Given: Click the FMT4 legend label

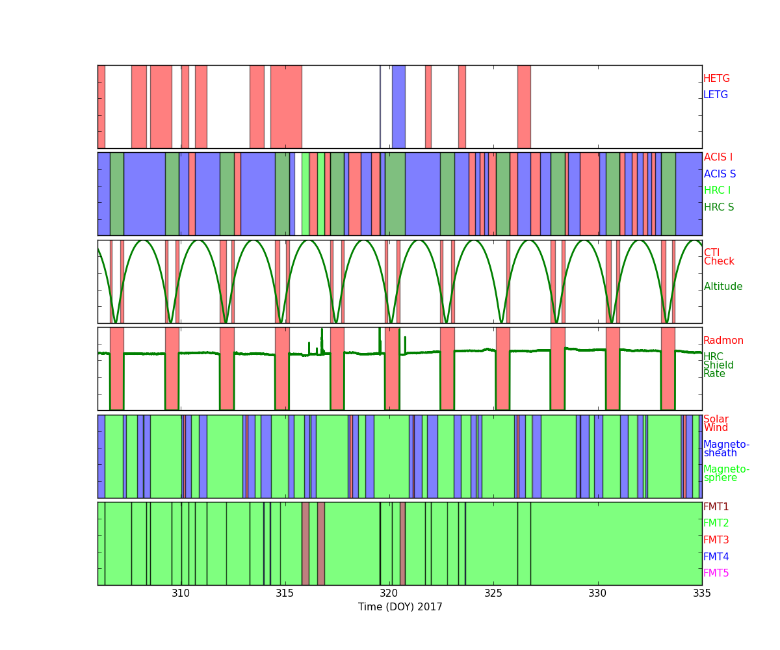Looking at the screenshot, I should pyautogui.click(x=716, y=557).
